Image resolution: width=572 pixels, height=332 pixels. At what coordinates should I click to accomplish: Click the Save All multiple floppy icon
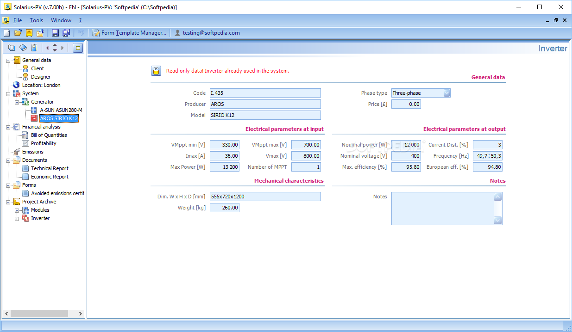coord(66,33)
